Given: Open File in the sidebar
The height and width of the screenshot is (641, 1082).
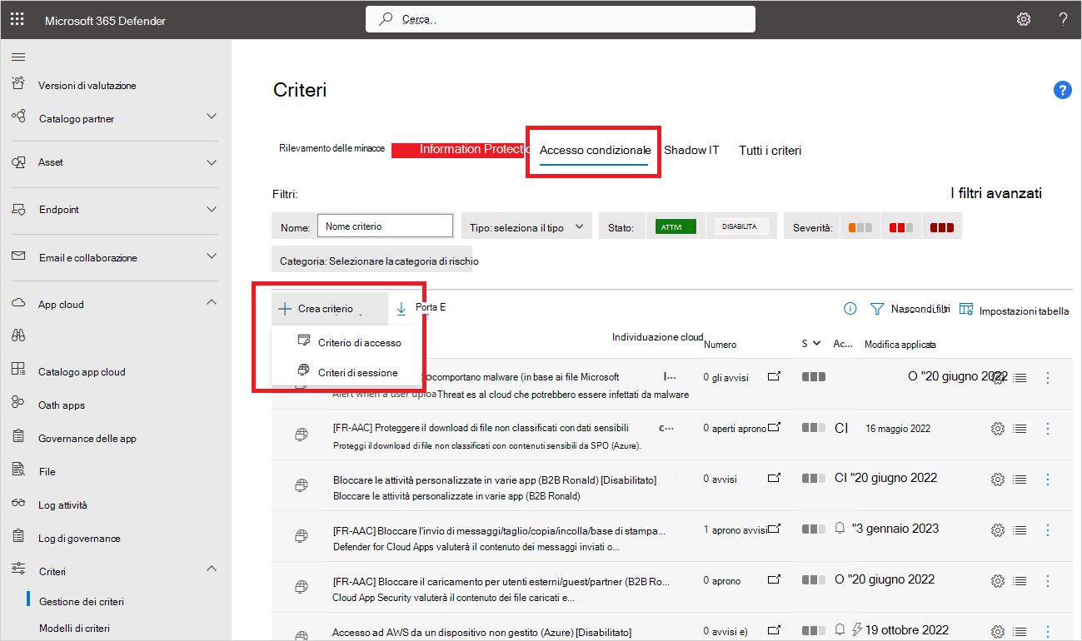Looking at the screenshot, I should point(47,472).
